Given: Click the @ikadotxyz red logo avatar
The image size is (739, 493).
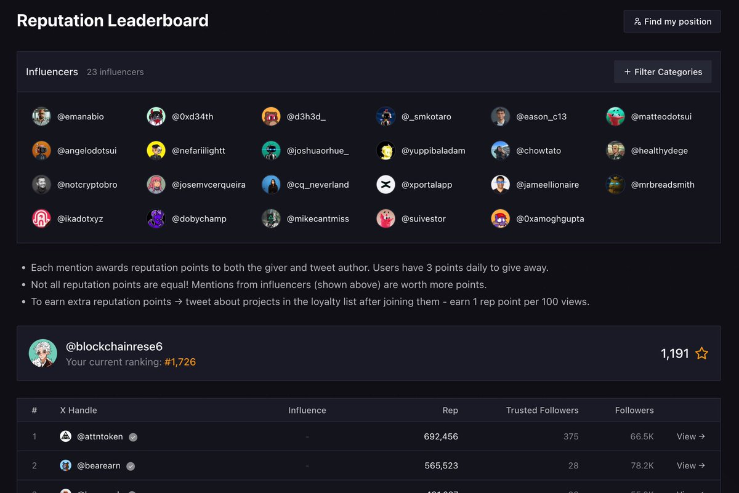Looking at the screenshot, I should point(41,218).
